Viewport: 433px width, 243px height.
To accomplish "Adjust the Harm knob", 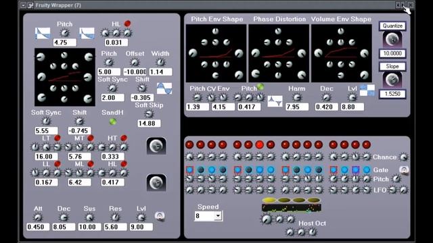I will coord(297,97).
